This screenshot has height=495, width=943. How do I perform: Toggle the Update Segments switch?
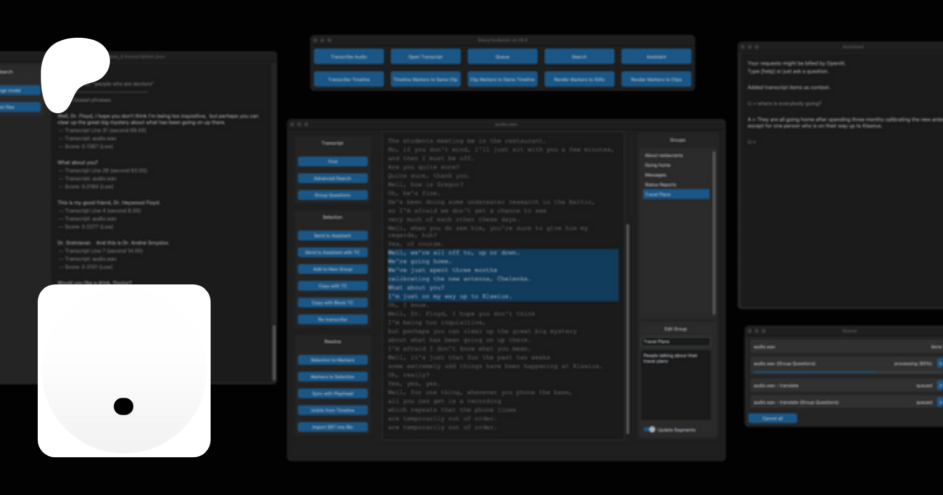point(650,430)
